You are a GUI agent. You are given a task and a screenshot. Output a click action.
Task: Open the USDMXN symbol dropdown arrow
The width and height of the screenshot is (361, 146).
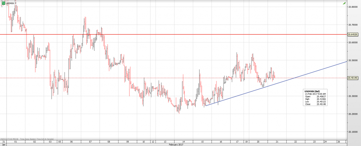tap(16, 3)
